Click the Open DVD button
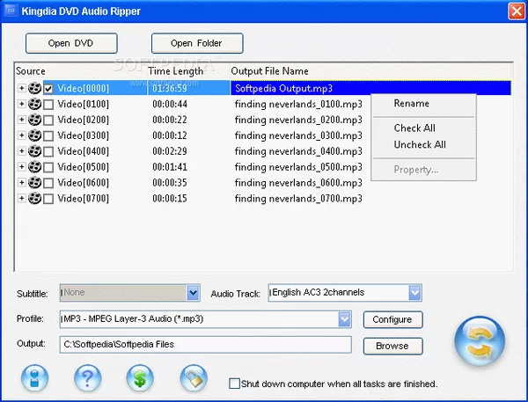The image size is (528, 402). pyautogui.click(x=71, y=43)
